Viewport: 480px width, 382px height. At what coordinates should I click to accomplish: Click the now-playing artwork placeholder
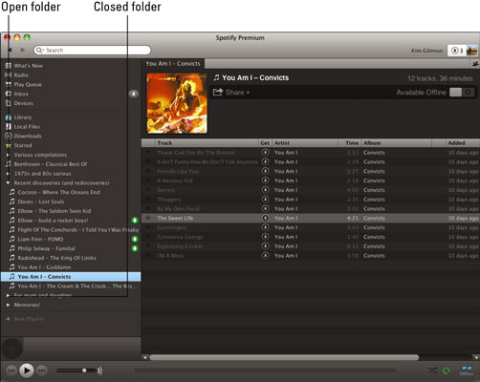coord(12,349)
